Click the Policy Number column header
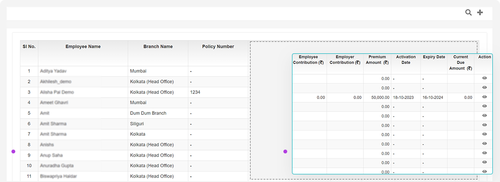Viewport: 500px width, 182px height. coord(218,47)
